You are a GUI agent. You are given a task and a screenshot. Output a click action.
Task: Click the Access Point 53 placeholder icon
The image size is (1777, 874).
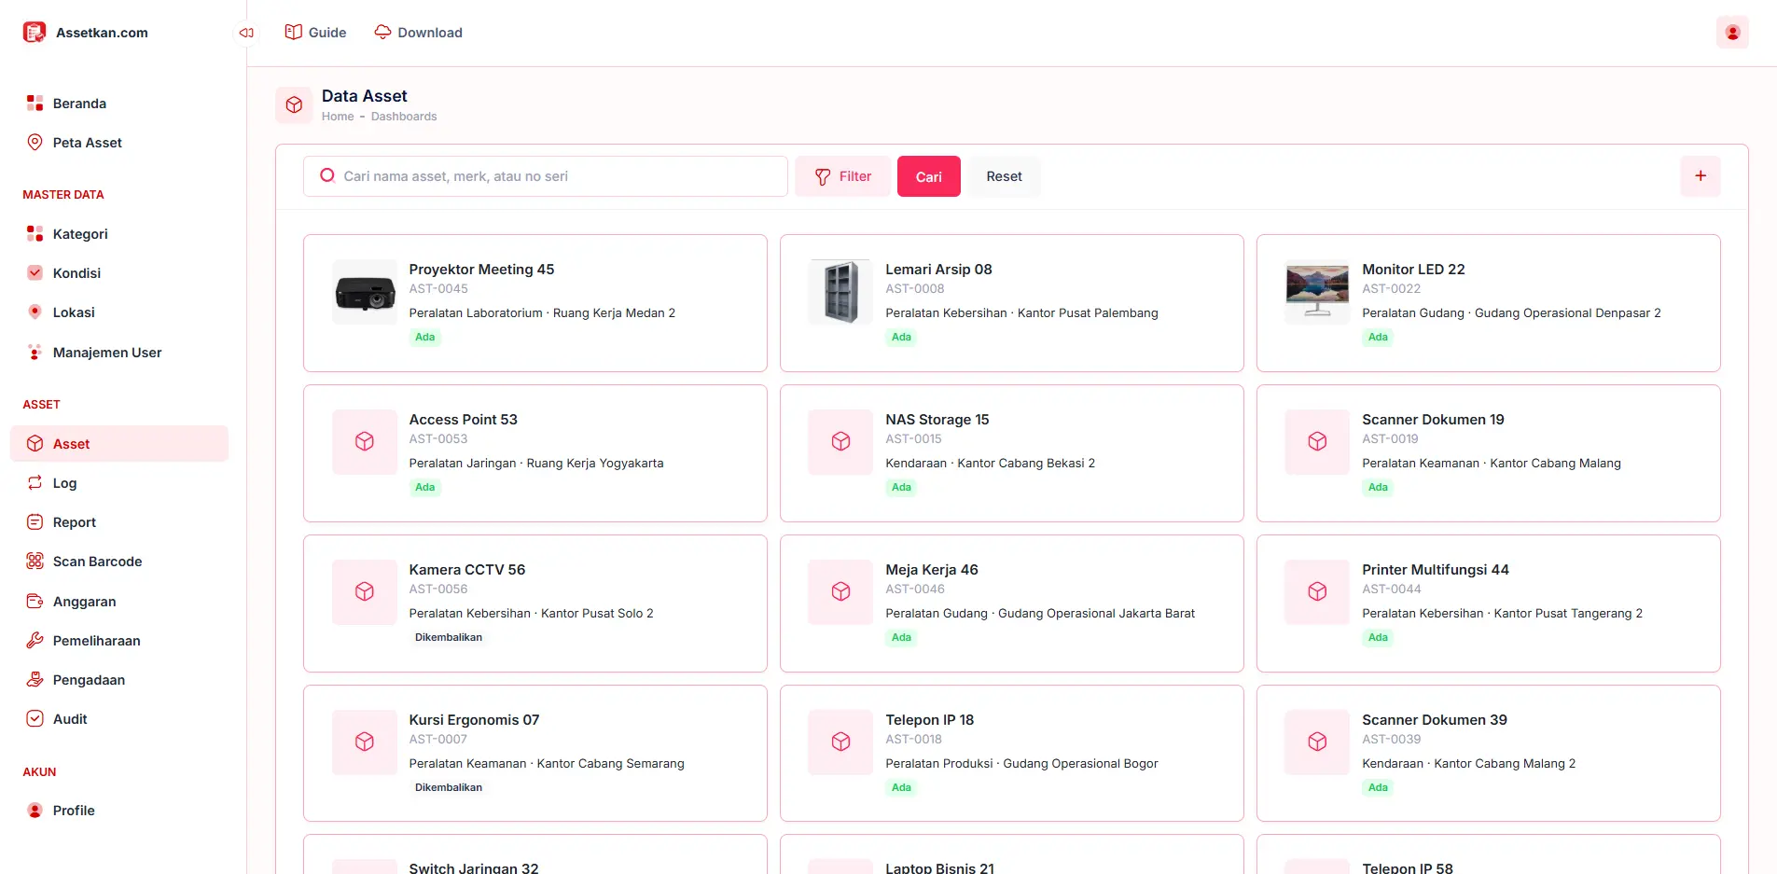pyautogui.click(x=365, y=442)
